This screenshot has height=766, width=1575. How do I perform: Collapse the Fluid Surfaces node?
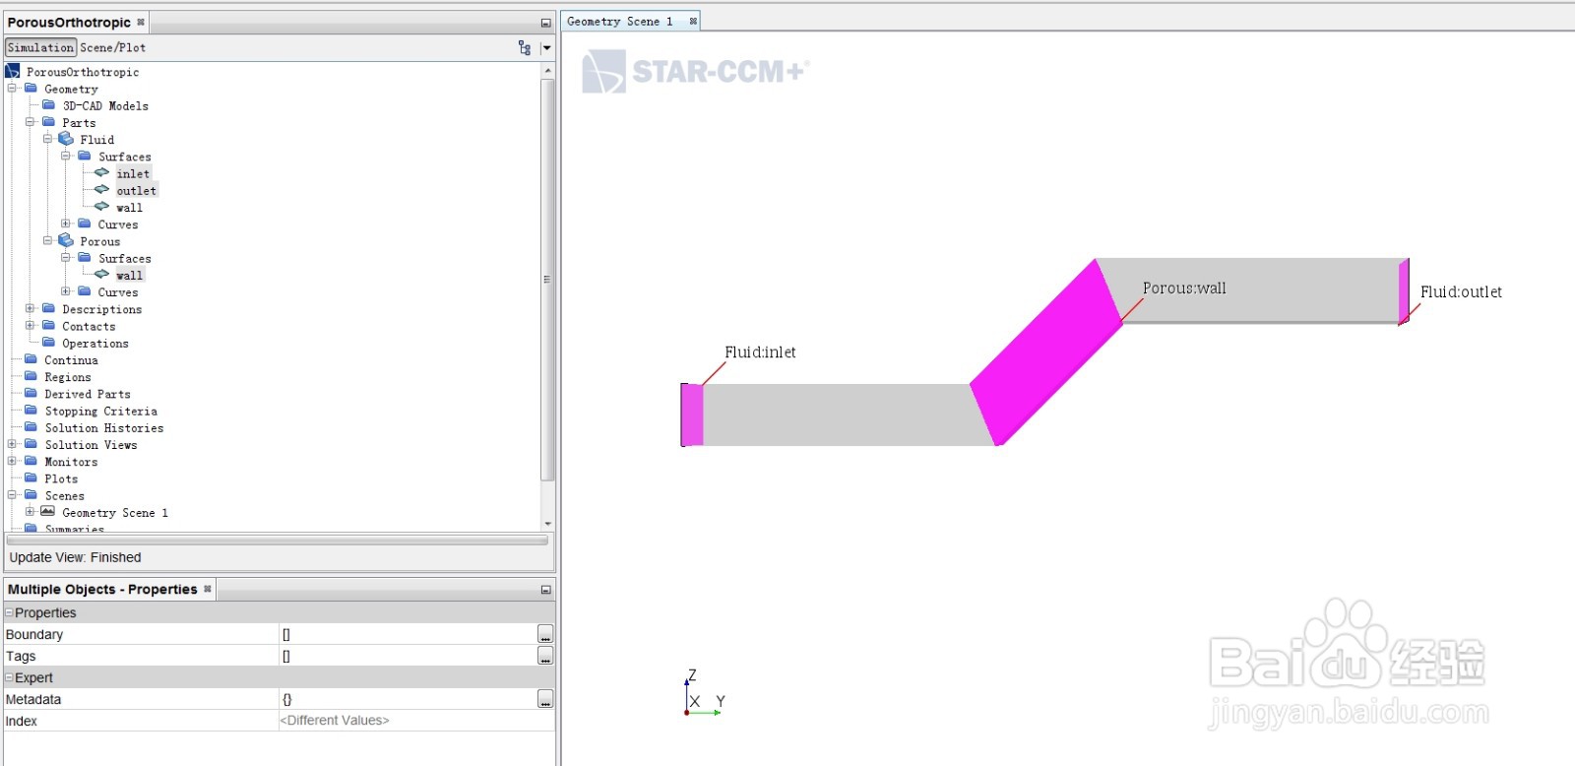pos(66,156)
